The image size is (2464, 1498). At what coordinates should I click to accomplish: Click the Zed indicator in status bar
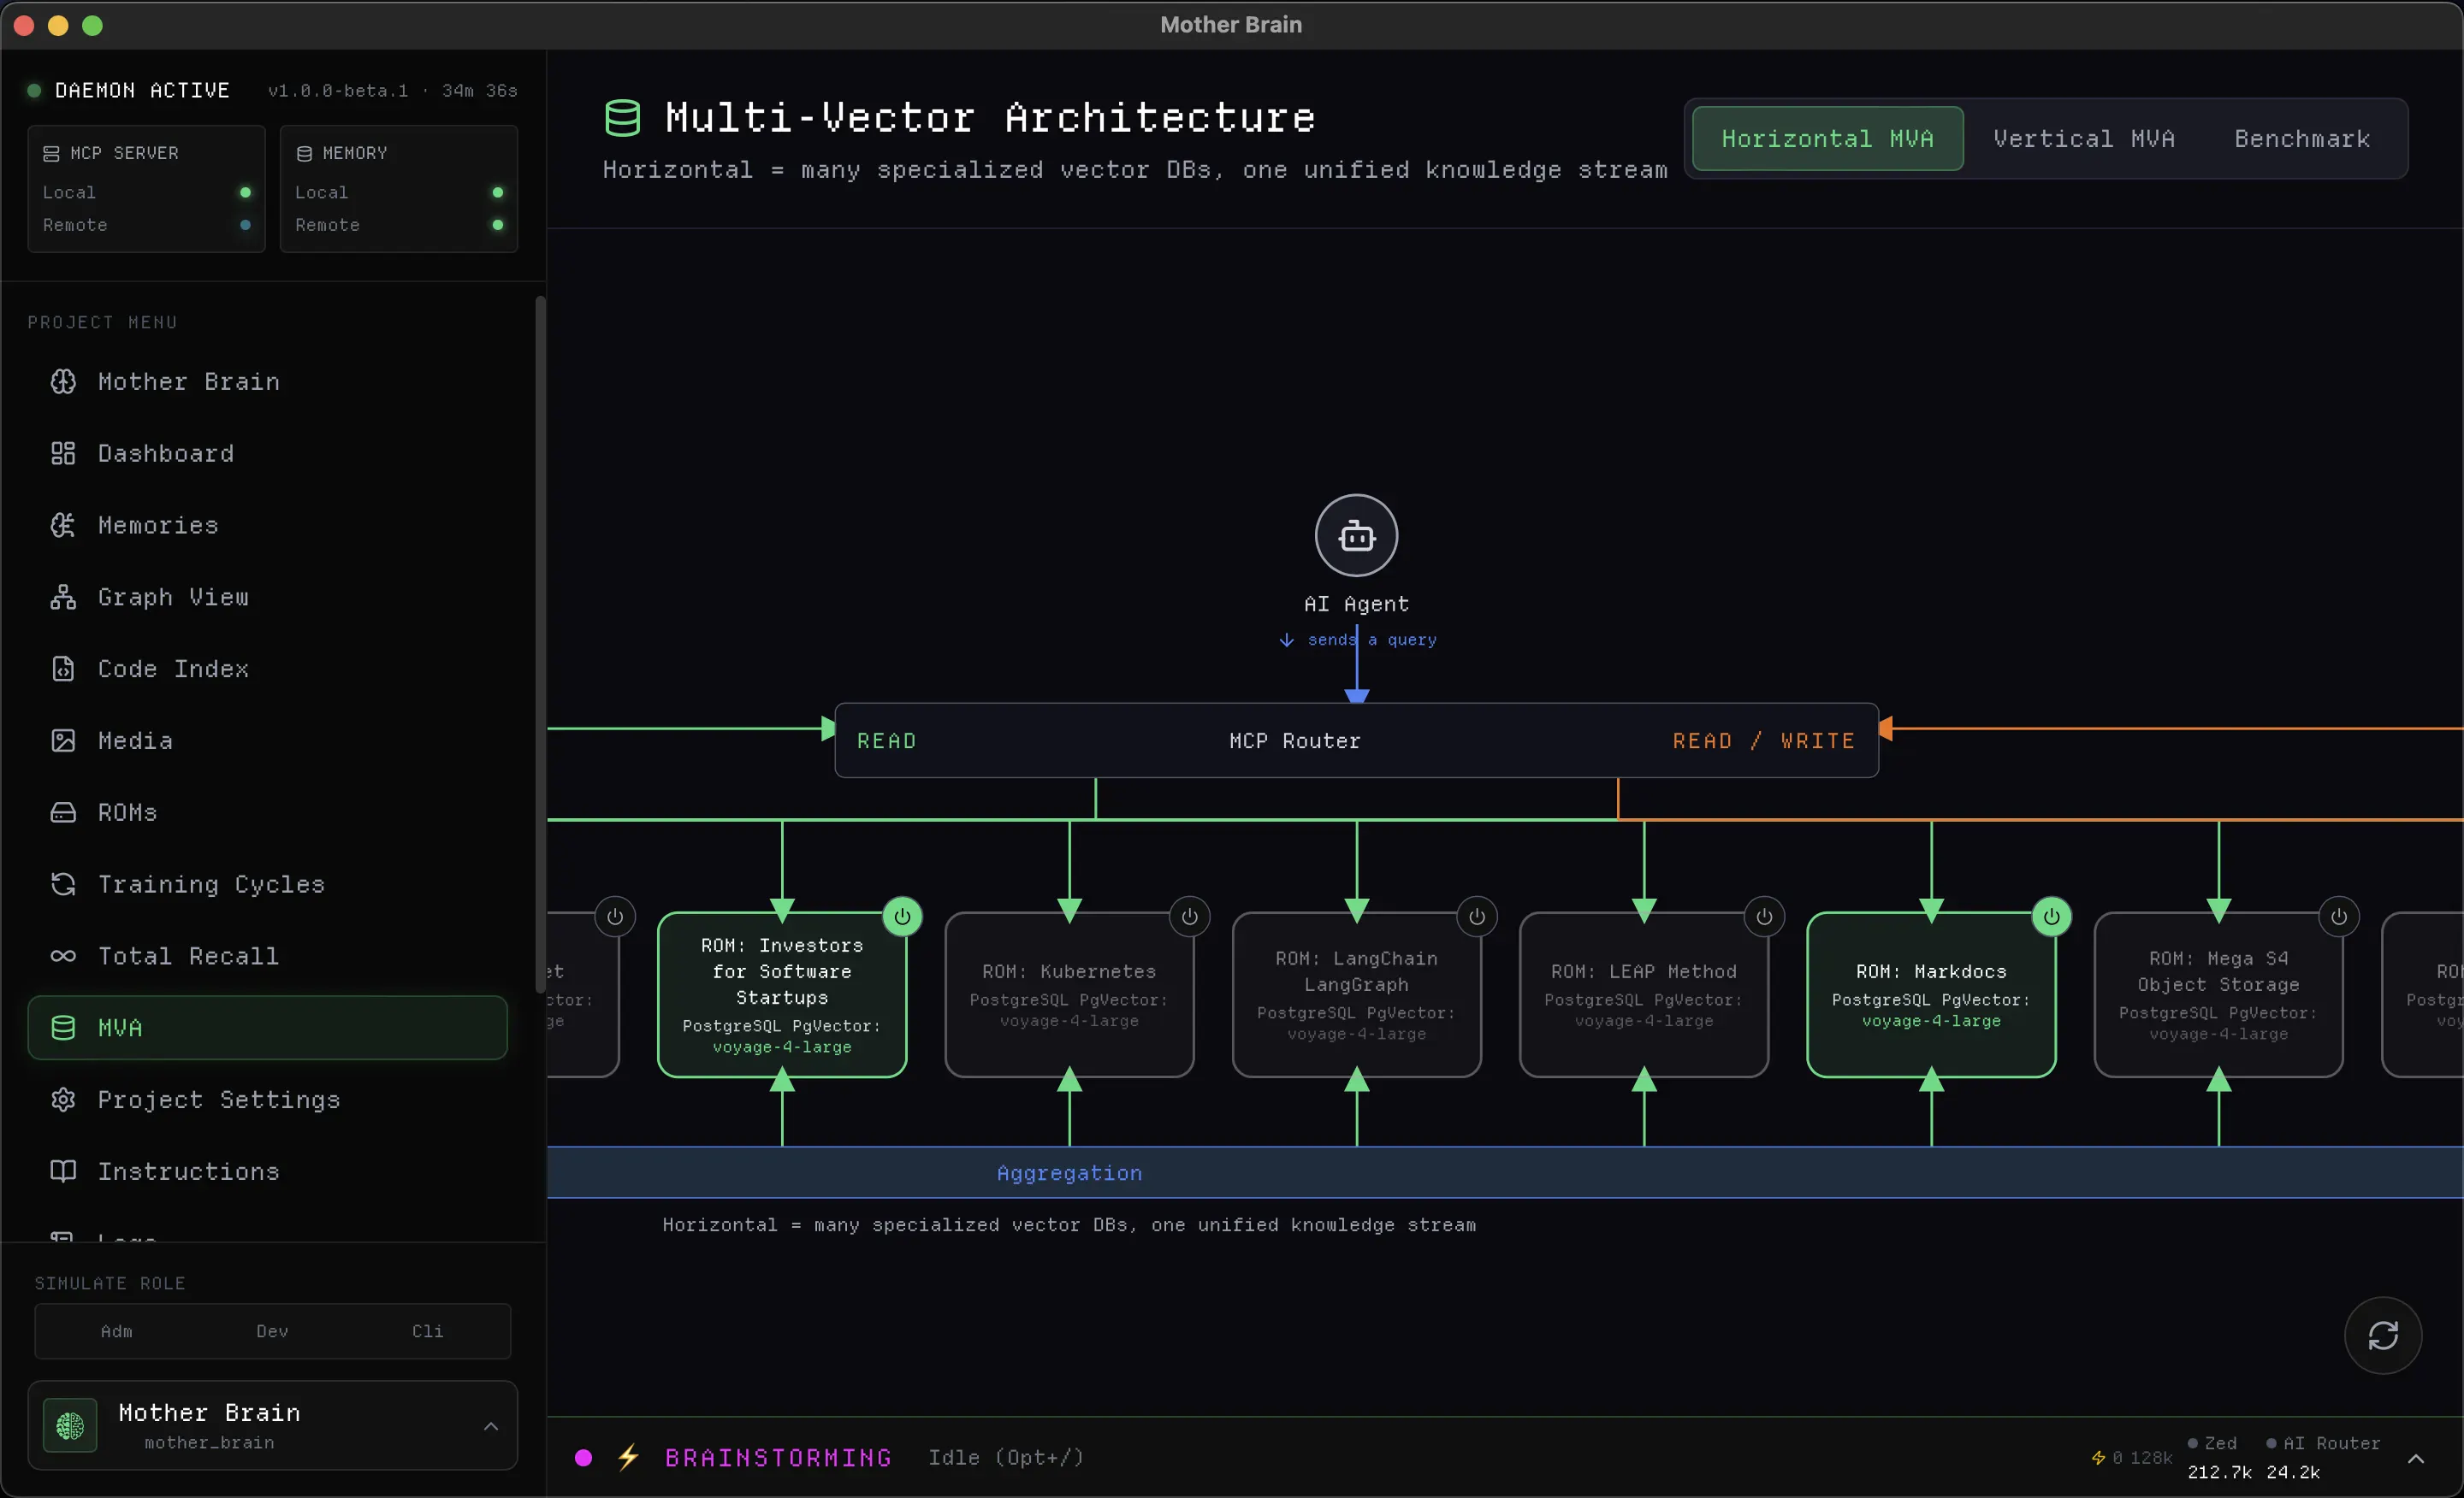pos(2212,1443)
